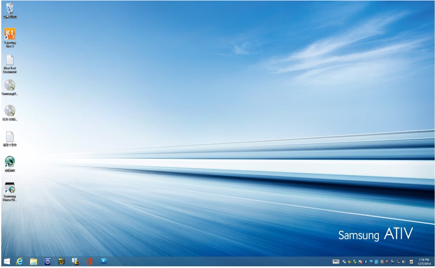Select the green globe shortcut icon
The image size is (435, 268).
click(10, 164)
